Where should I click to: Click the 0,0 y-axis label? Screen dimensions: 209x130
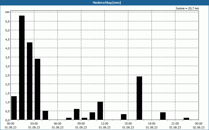click(x=8, y=120)
